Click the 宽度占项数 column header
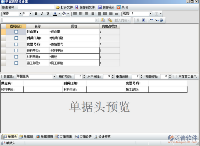This screenshot has width=200, height=146. pos(109,26)
